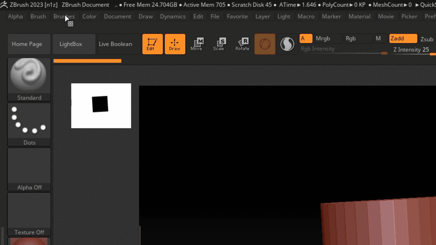The image size is (436, 245).
Task: Click the ZBrush logo icon in title bar
Action: (4, 5)
